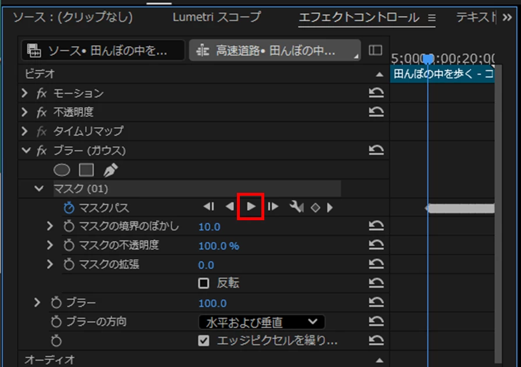Switch to テキスト tab
This screenshot has height=367, width=521.
click(x=476, y=17)
